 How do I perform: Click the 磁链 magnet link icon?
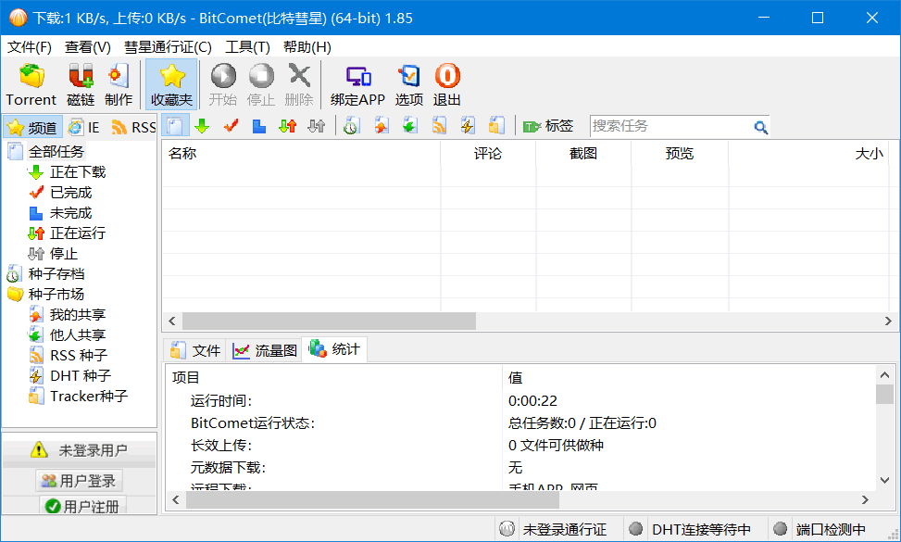80,83
